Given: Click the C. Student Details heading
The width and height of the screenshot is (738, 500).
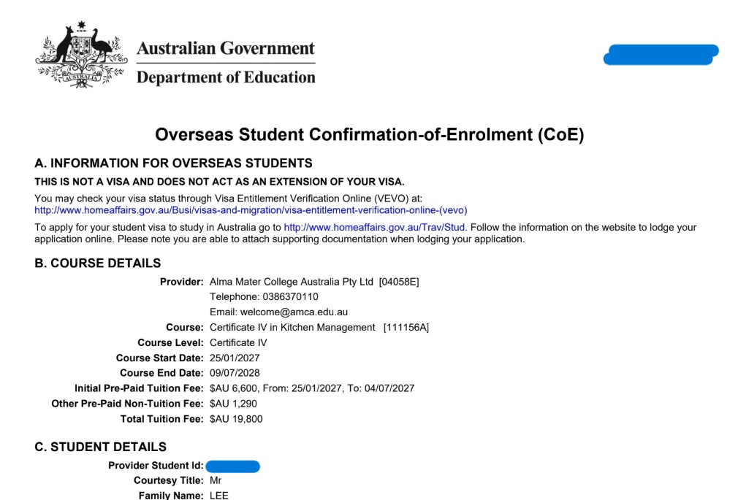Looking at the screenshot, I should [100, 447].
